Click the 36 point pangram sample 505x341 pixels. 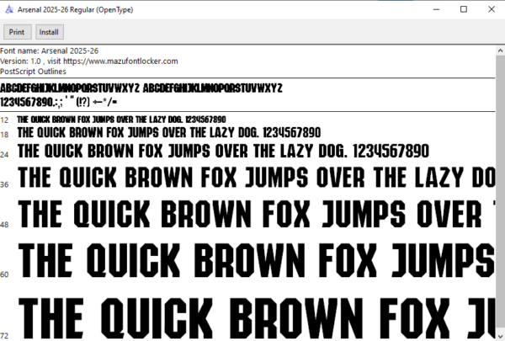click(x=257, y=178)
